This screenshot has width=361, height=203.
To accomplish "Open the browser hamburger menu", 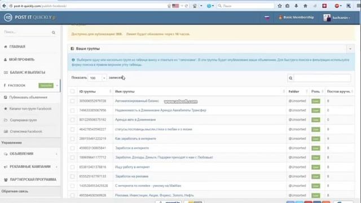I will [x=359, y=6].
